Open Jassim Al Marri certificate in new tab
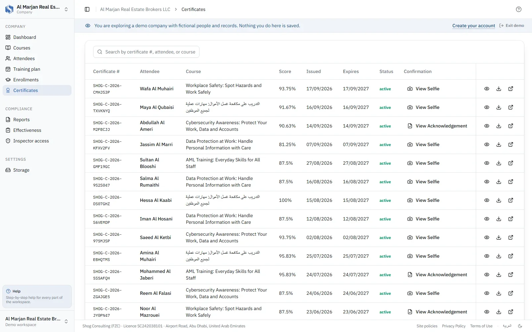Image resolution: width=532 pixels, height=332 pixels. 511,144
